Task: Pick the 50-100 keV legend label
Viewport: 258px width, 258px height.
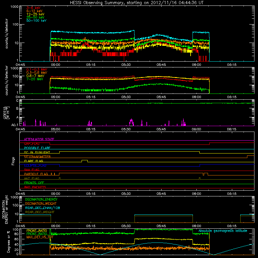Action: click(x=36, y=21)
